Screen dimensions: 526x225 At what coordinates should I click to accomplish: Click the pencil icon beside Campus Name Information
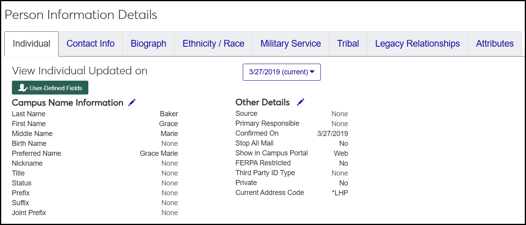[132, 102]
